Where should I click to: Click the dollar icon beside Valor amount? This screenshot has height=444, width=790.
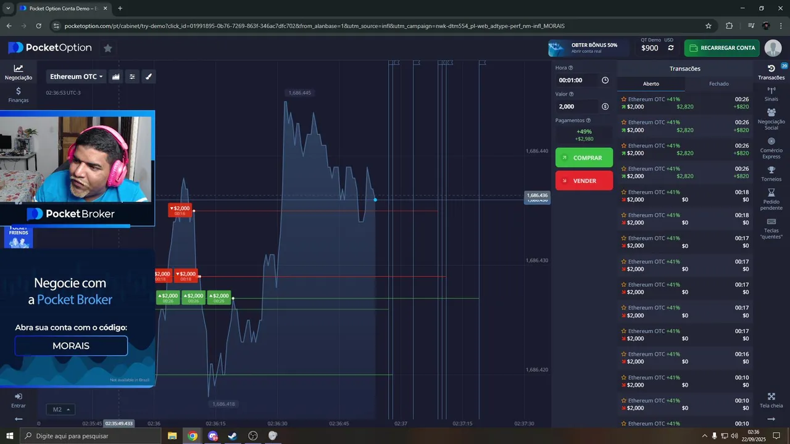tap(605, 107)
